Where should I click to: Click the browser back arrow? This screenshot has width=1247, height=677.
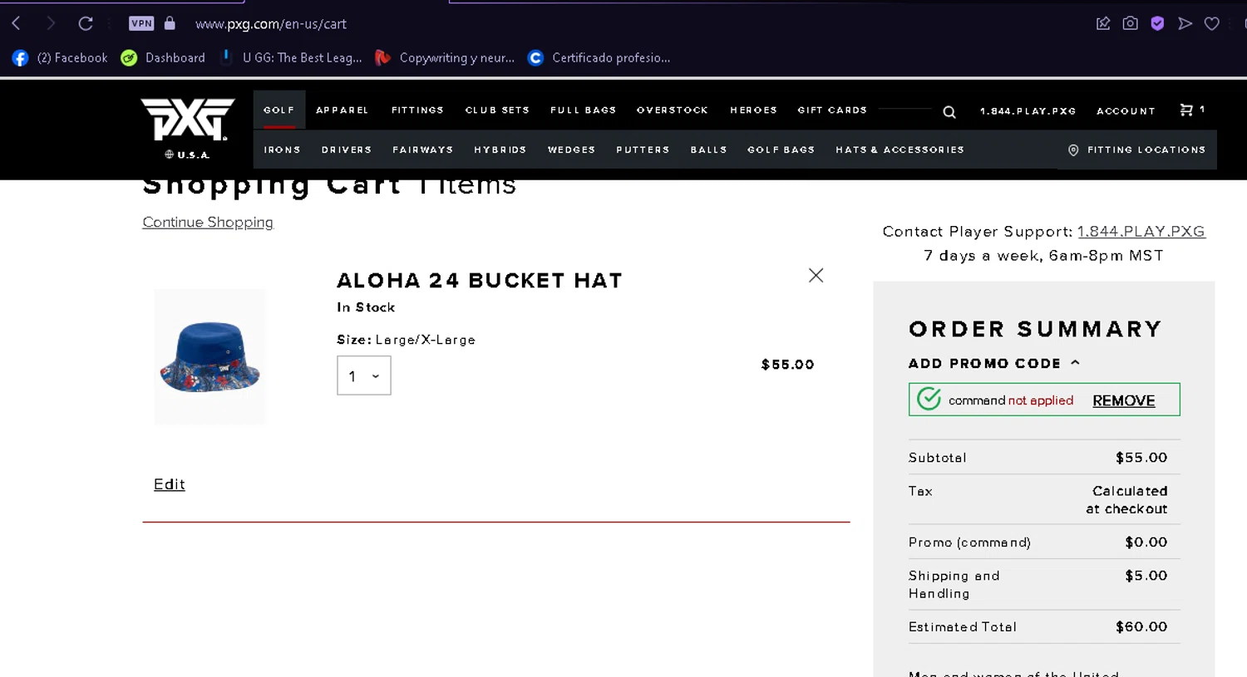tap(17, 23)
